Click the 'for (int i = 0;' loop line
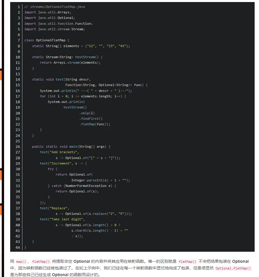259x277 pixels. click(x=83, y=96)
